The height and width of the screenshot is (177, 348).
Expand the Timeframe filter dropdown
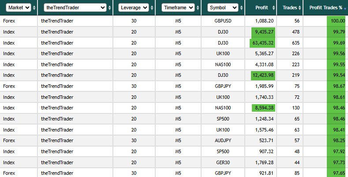(178, 8)
